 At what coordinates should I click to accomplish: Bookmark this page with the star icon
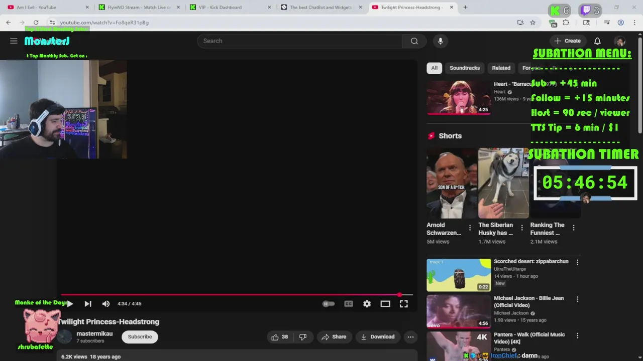532,23
